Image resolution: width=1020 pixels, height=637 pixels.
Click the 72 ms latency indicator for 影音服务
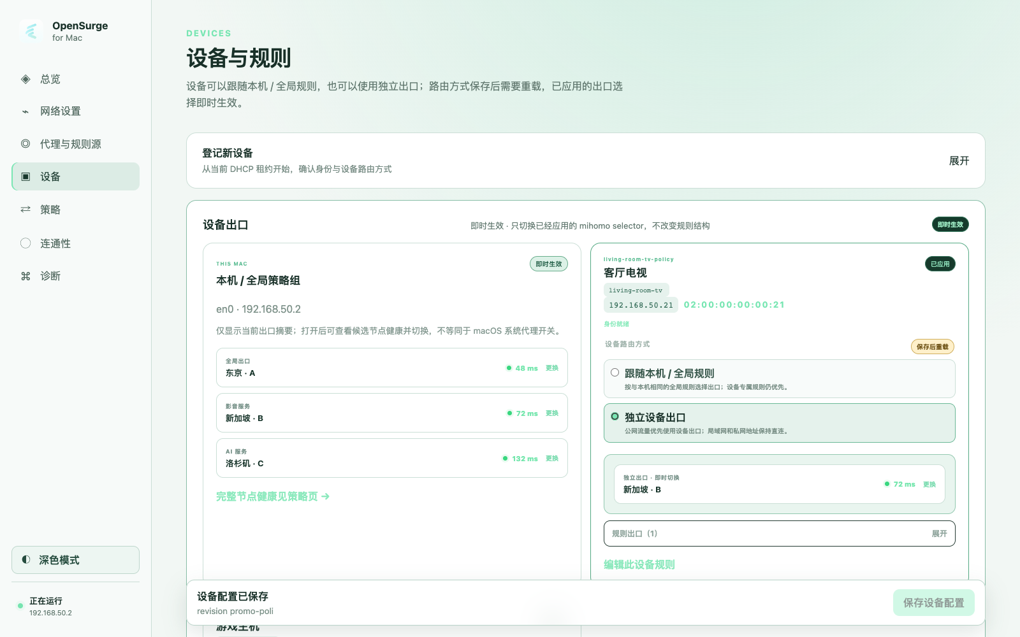523,413
